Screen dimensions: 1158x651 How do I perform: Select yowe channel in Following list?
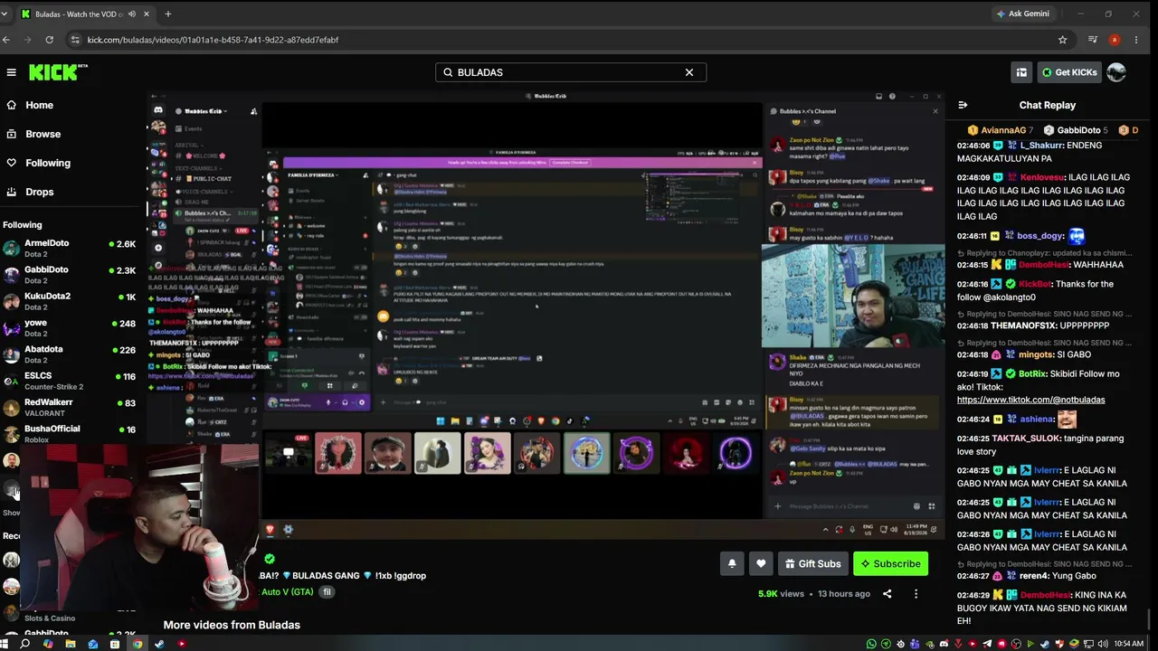tap(69, 328)
